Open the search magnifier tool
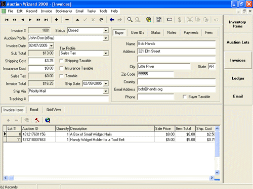This screenshot has width=253, height=189. [130, 20]
